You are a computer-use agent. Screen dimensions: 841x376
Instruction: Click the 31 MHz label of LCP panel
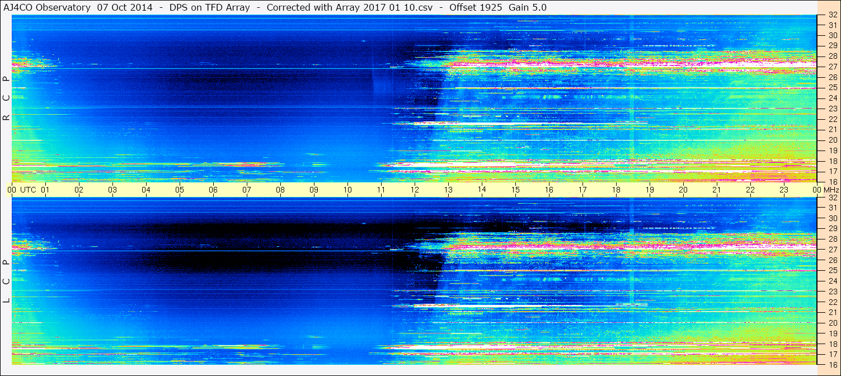coord(832,208)
